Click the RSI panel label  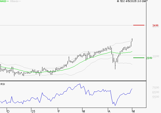coord(3,84)
